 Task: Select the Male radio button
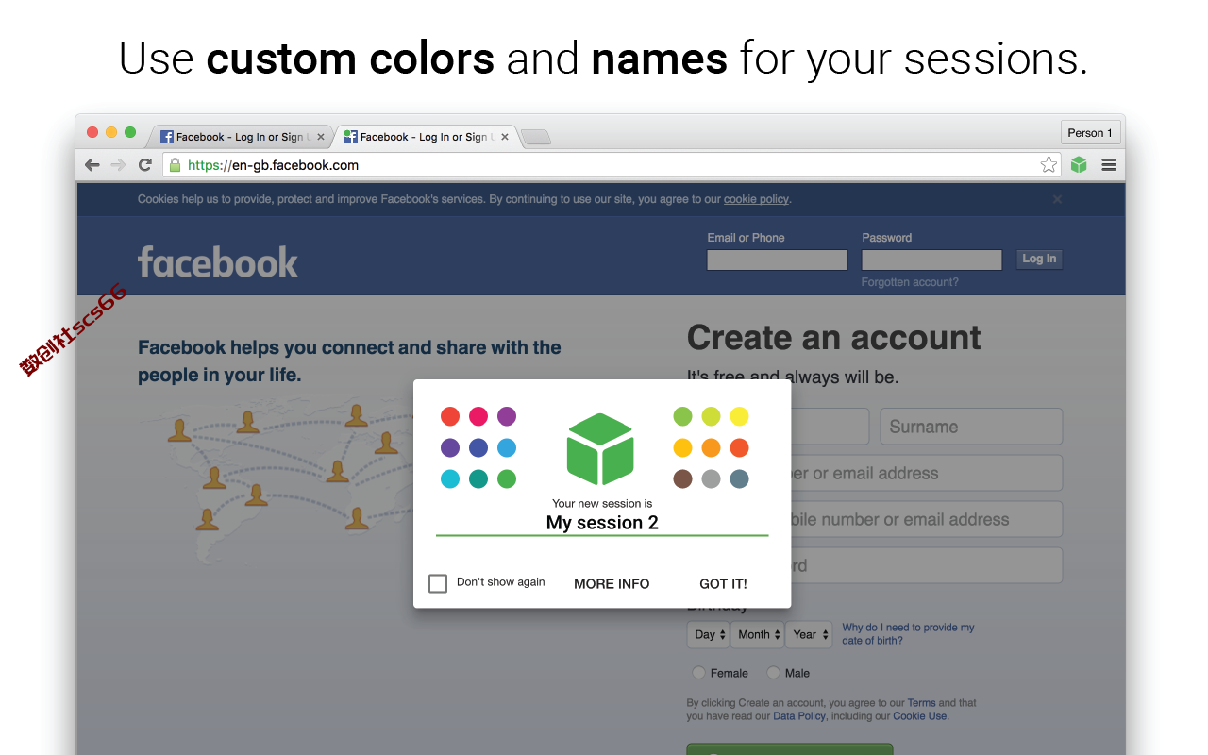click(x=774, y=673)
